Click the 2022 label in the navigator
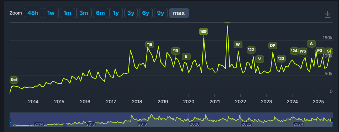 pos(246,124)
